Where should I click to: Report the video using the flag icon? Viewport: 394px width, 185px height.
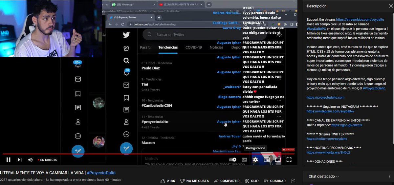pos(293,181)
